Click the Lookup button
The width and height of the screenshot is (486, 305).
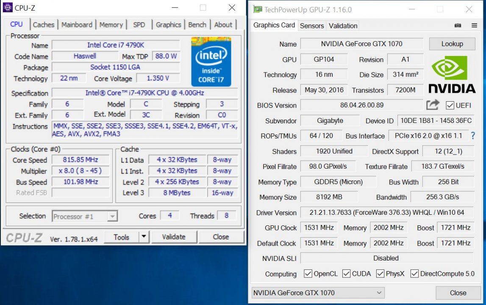pyautogui.click(x=452, y=44)
